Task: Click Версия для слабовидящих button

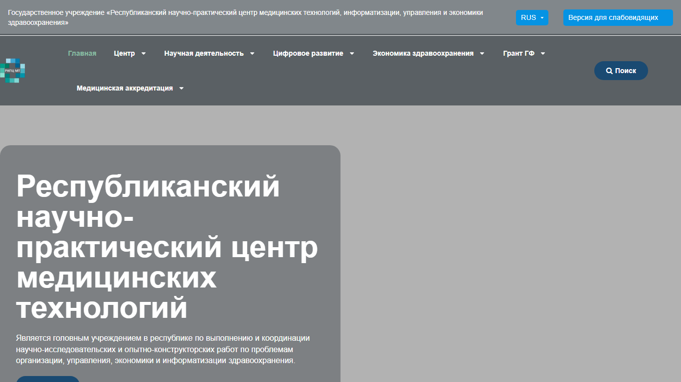Action: coord(618,18)
